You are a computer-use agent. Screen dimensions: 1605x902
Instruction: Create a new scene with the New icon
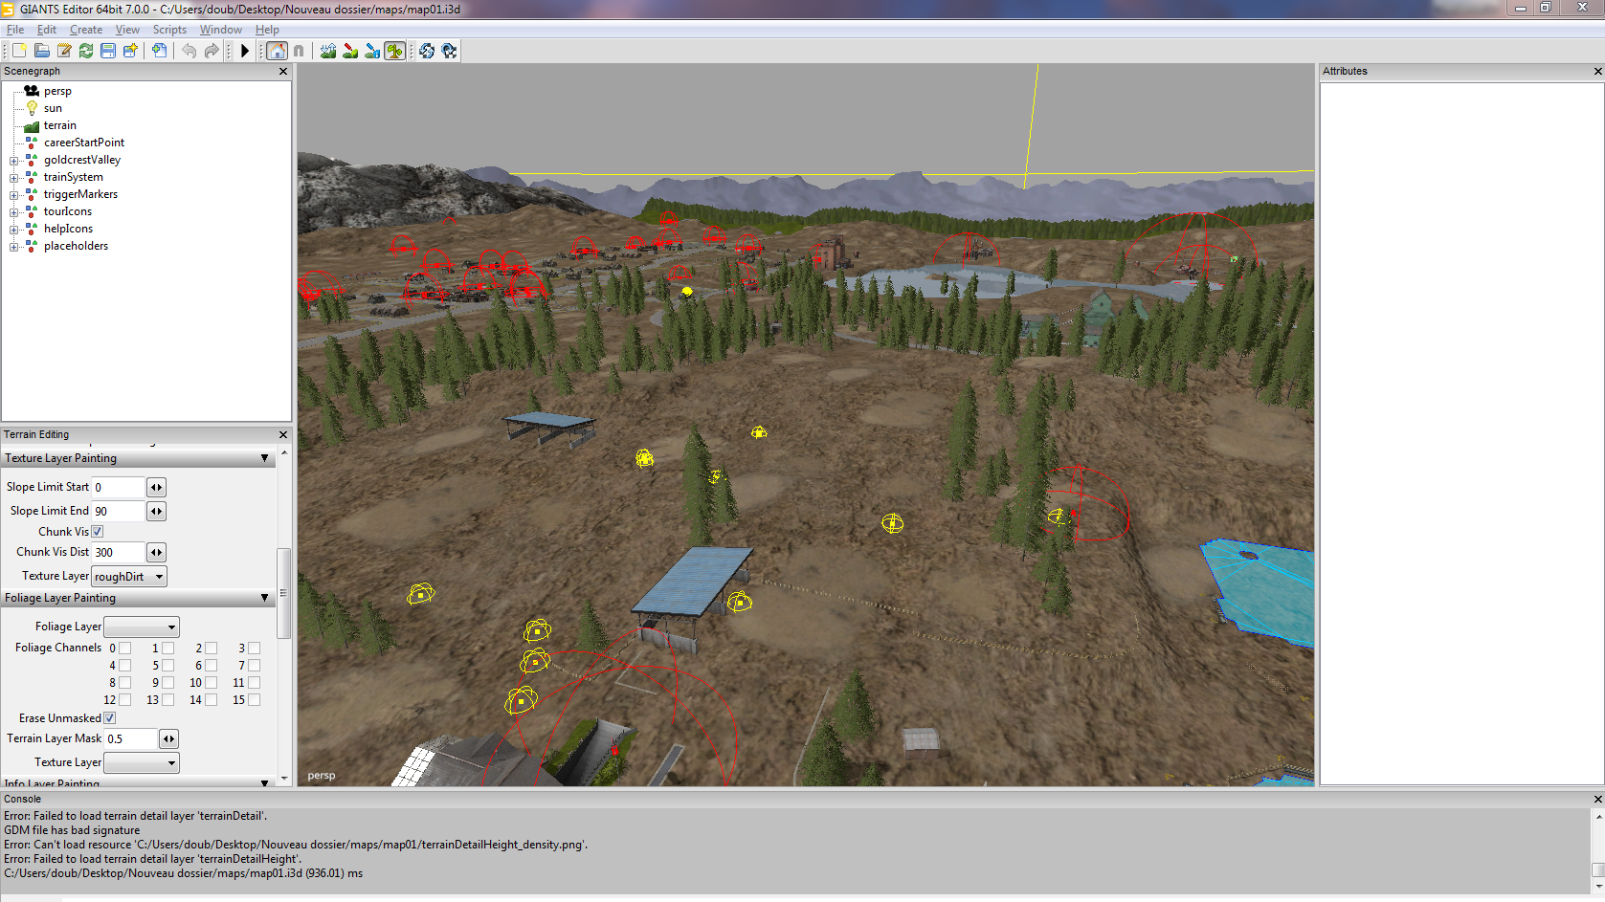point(19,51)
